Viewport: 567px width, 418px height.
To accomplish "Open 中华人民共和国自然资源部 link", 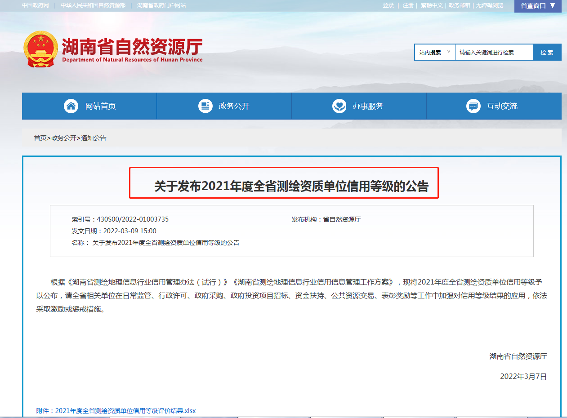I will [x=93, y=5].
